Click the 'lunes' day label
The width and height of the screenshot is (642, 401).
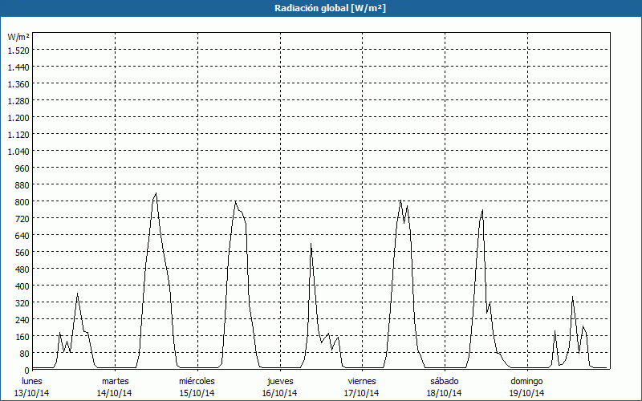pos(32,381)
